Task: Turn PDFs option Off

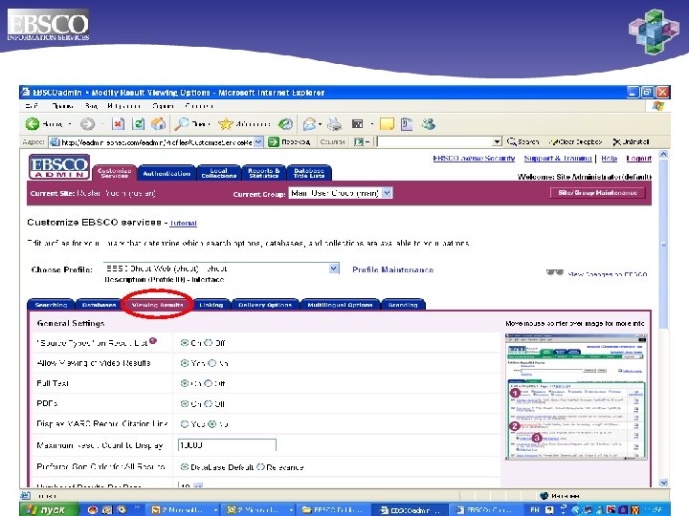Action: [209, 403]
